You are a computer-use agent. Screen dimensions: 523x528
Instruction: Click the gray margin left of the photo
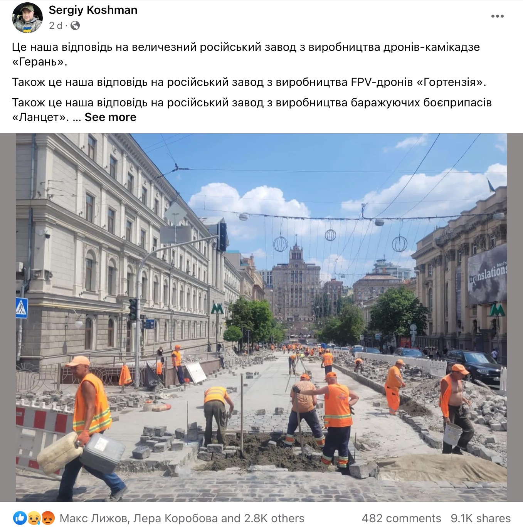pyautogui.click(x=8, y=317)
